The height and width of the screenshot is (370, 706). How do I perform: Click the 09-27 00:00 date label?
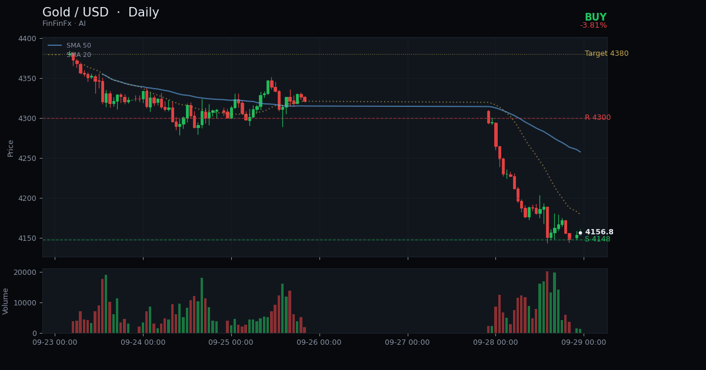pyautogui.click(x=407, y=342)
